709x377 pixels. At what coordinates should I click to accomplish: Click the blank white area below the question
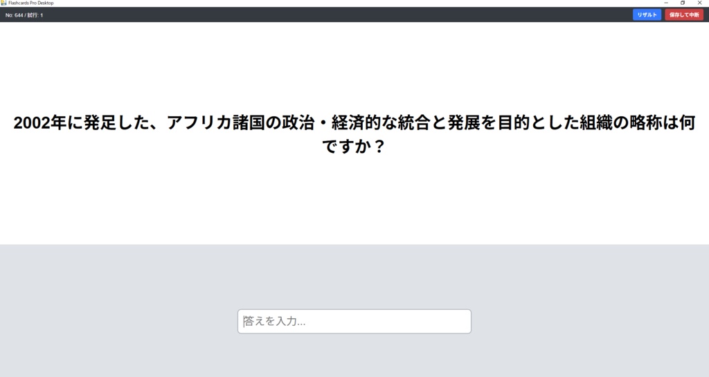click(x=354, y=200)
